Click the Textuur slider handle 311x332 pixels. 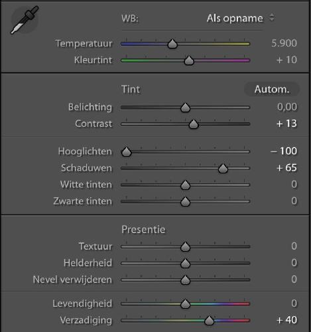click(185, 246)
